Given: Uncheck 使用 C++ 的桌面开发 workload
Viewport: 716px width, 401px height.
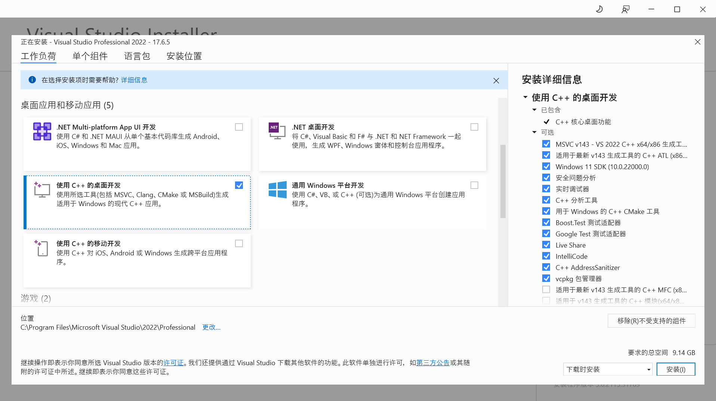Looking at the screenshot, I should (239, 185).
